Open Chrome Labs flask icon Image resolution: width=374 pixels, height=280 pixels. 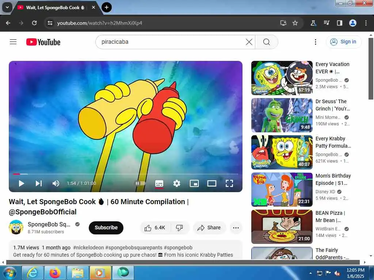click(x=313, y=23)
